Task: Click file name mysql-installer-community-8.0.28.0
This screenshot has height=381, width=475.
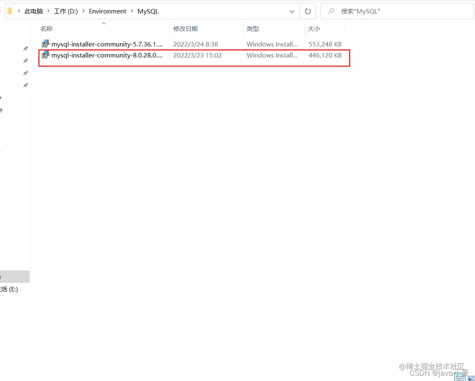Action: 107,55
